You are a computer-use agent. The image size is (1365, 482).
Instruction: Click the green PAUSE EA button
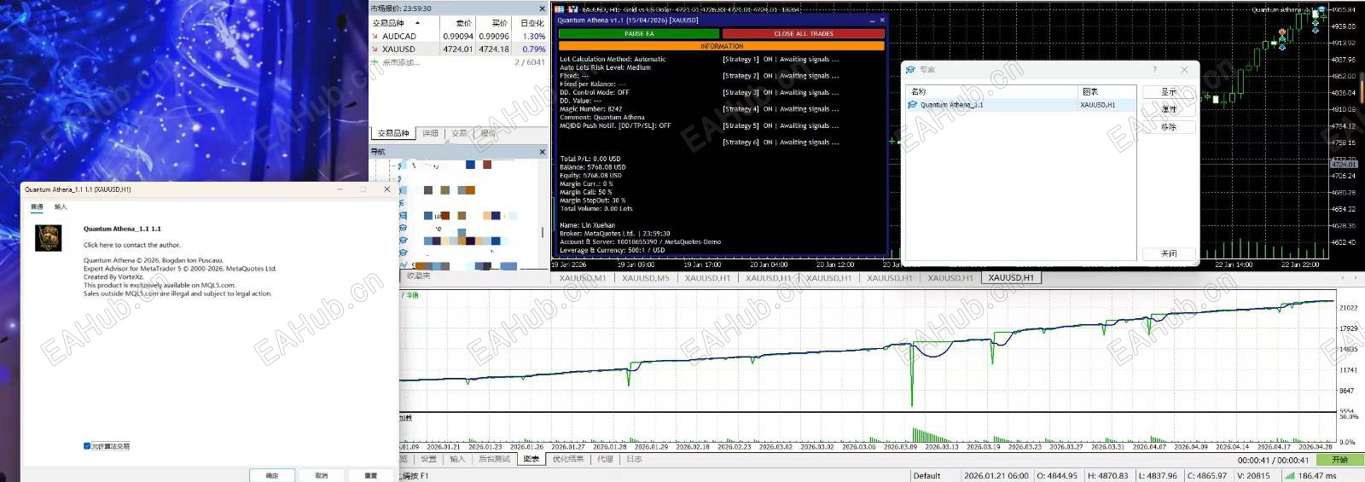point(639,34)
